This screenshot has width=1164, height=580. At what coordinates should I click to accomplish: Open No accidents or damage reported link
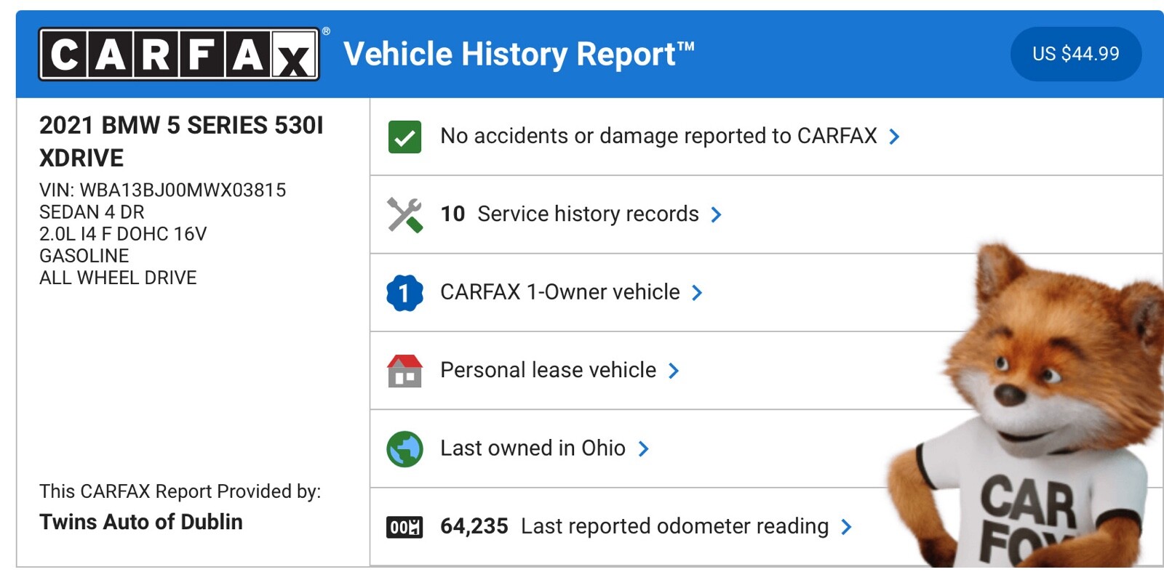(658, 136)
